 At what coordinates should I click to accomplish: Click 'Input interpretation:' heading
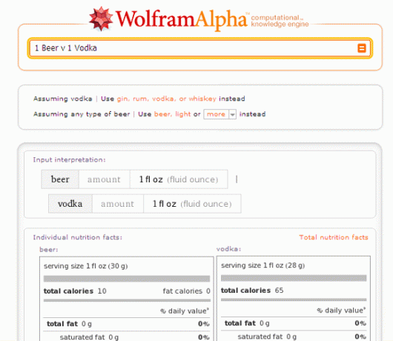click(69, 160)
